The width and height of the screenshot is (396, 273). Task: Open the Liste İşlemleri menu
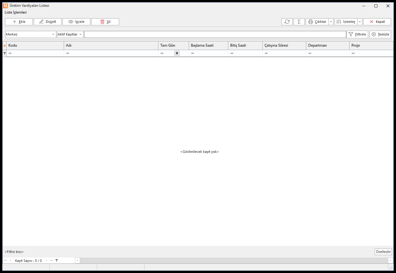[16, 12]
